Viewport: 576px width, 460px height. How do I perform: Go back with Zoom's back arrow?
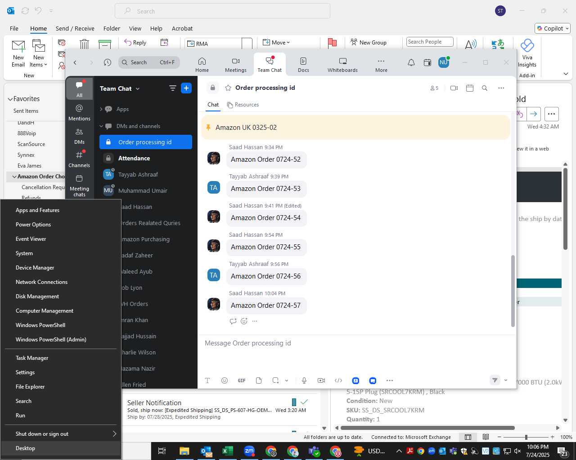[x=75, y=62]
